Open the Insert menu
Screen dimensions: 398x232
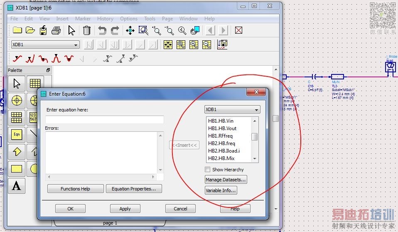(x=62, y=19)
